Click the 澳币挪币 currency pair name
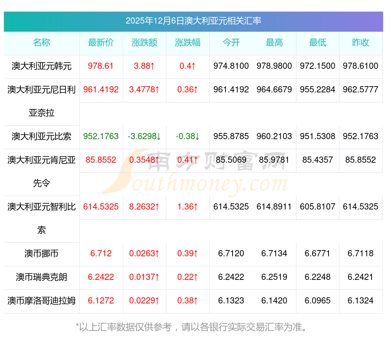The image size is (387, 339). (x=41, y=254)
